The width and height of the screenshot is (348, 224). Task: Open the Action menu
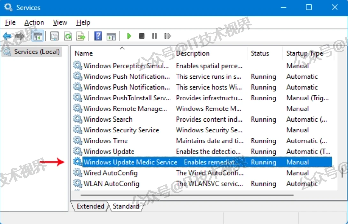pyautogui.click(x=34, y=22)
